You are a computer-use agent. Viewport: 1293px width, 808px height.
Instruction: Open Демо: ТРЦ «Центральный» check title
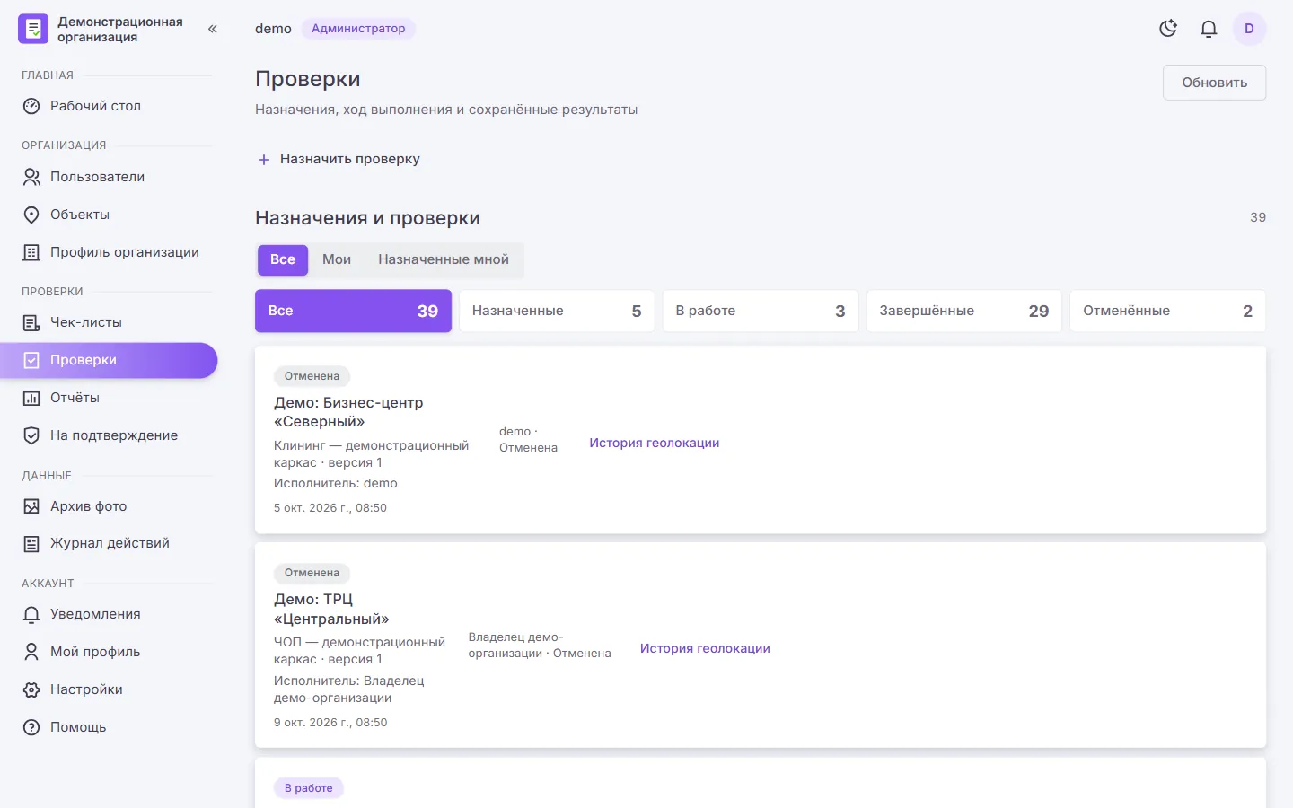(x=331, y=609)
